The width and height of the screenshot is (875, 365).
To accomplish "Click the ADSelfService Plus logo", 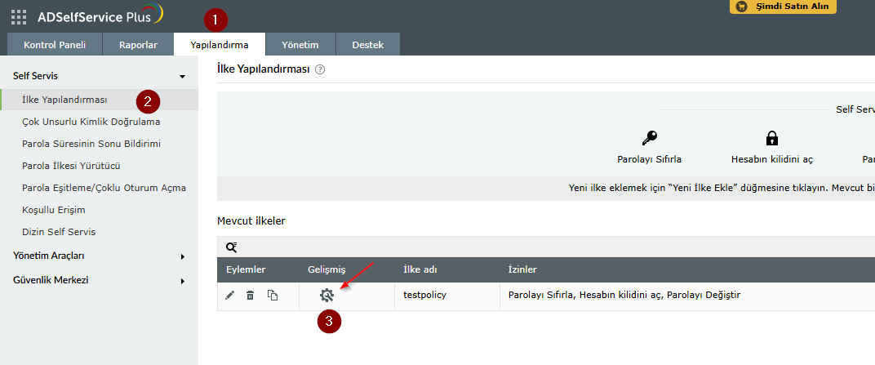I will click(100, 16).
